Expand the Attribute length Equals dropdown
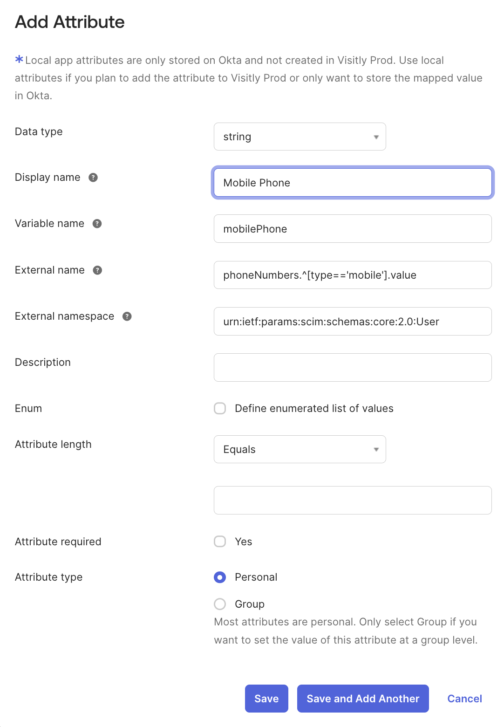This screenshot has width=504, height=727. [x=300, y=449]
